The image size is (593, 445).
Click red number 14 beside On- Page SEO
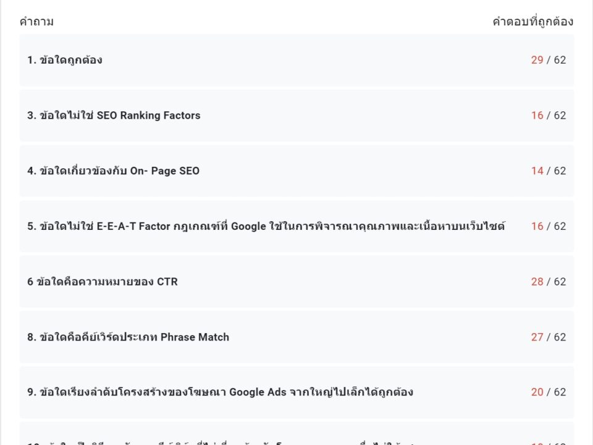[x=537, y=171]
